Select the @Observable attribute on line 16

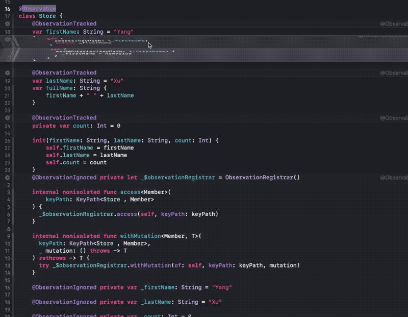[x=37, y=8]
